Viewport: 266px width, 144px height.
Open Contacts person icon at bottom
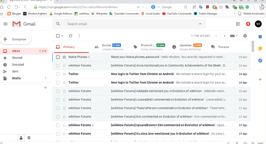(x=21, y=138)
